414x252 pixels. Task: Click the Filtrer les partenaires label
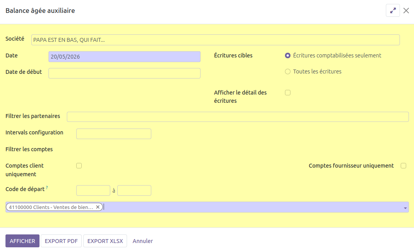[33, 116]
